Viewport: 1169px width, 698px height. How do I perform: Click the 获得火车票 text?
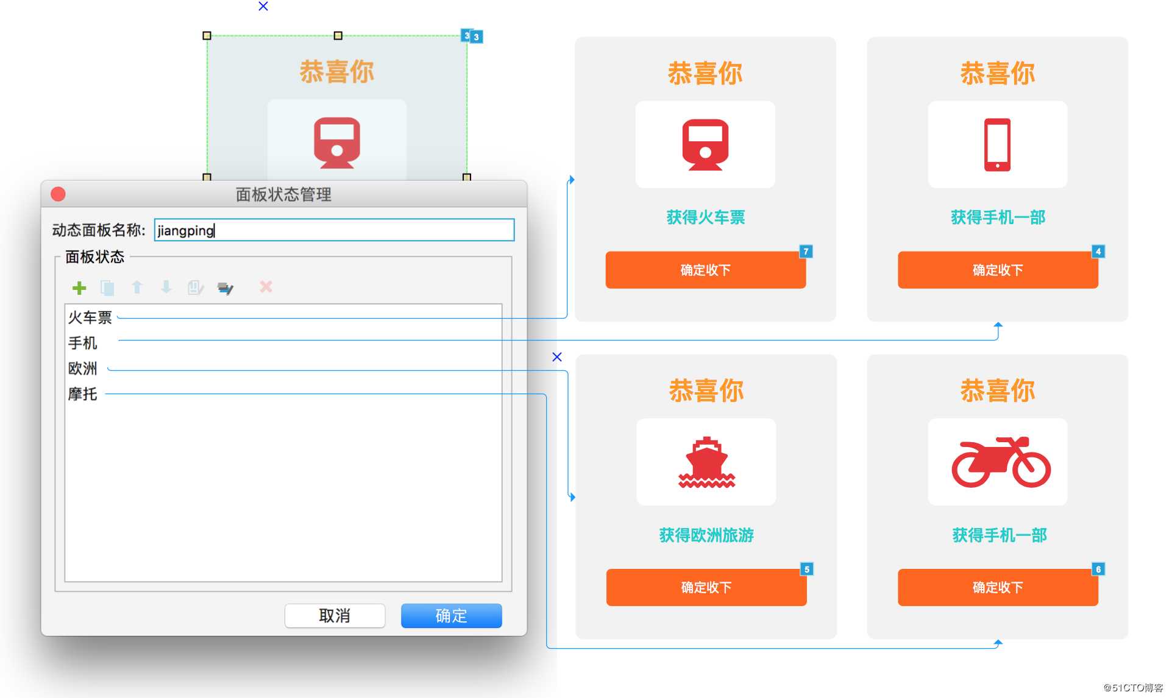705,217
